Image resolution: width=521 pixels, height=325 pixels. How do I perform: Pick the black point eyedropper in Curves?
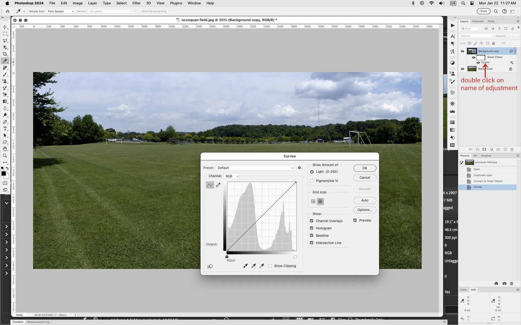[x=245, y=266]
